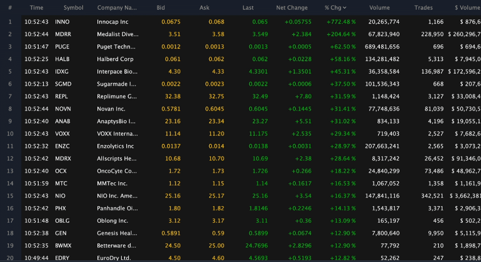Sort by Bid column header
Screen dimensions: 481x262
click(161, 8)
